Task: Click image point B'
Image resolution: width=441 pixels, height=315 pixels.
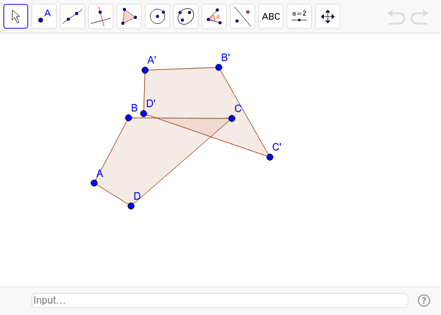Action: tap(219, 67)
